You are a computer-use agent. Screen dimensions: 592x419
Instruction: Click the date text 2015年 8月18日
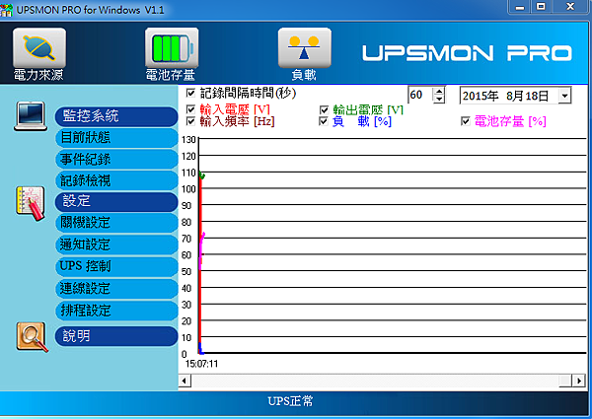point(506,96)
